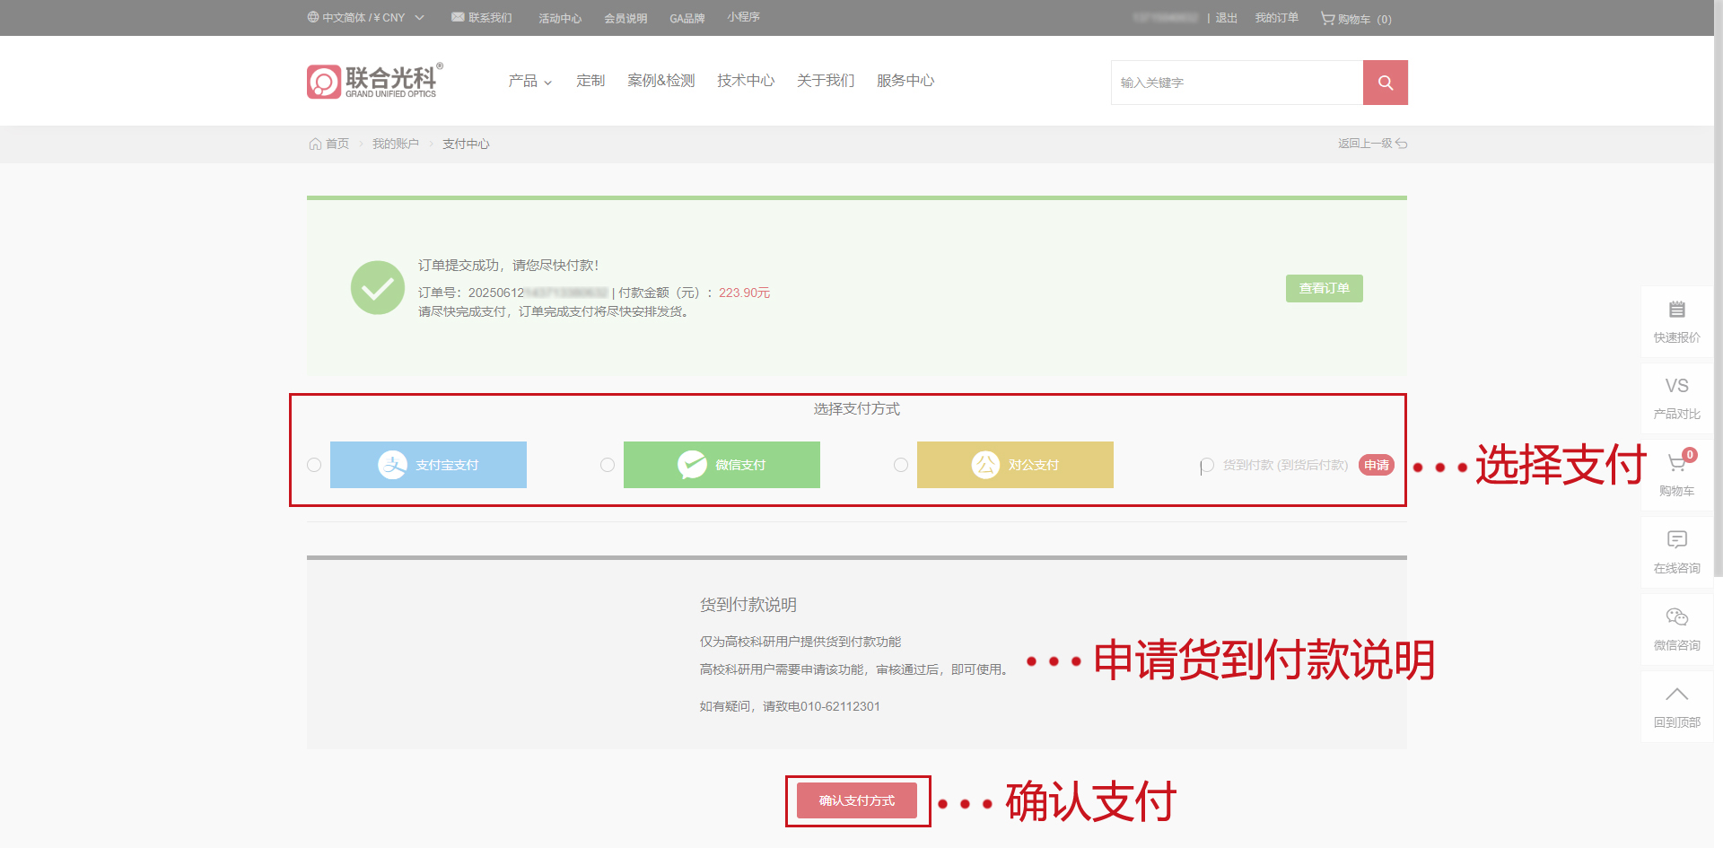Viewport: 1723px width, 848px height.
Task: Open the 技术中心 menu item
Action: pyautogui.click(x=745, y=81)
